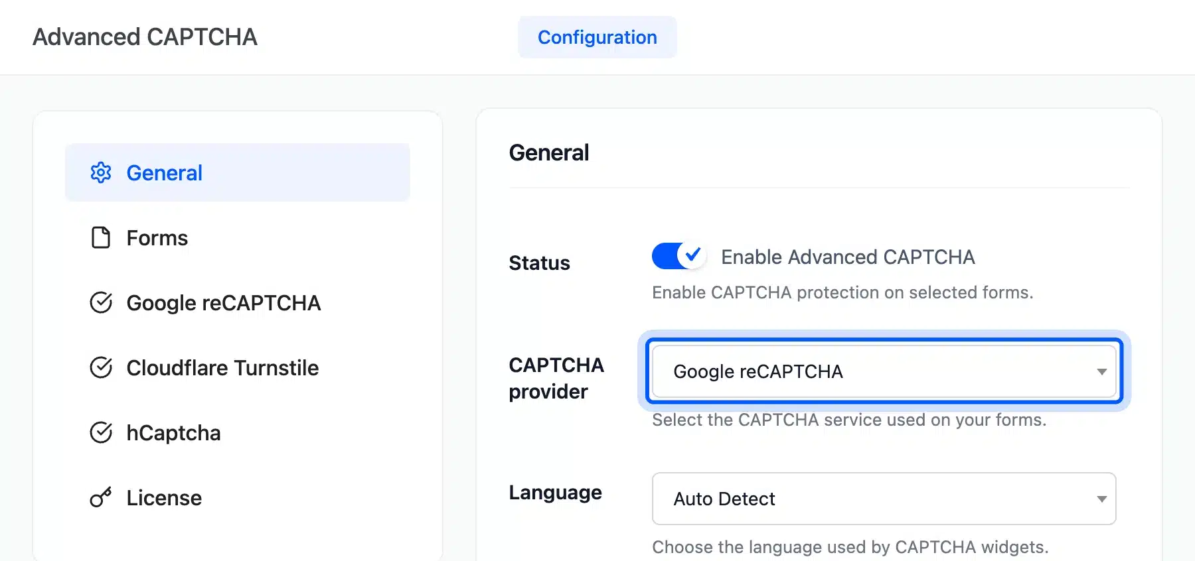Click the Google reCAPTCHA checkmark icon
1195x561 pixels.
[x=101, y=302]
